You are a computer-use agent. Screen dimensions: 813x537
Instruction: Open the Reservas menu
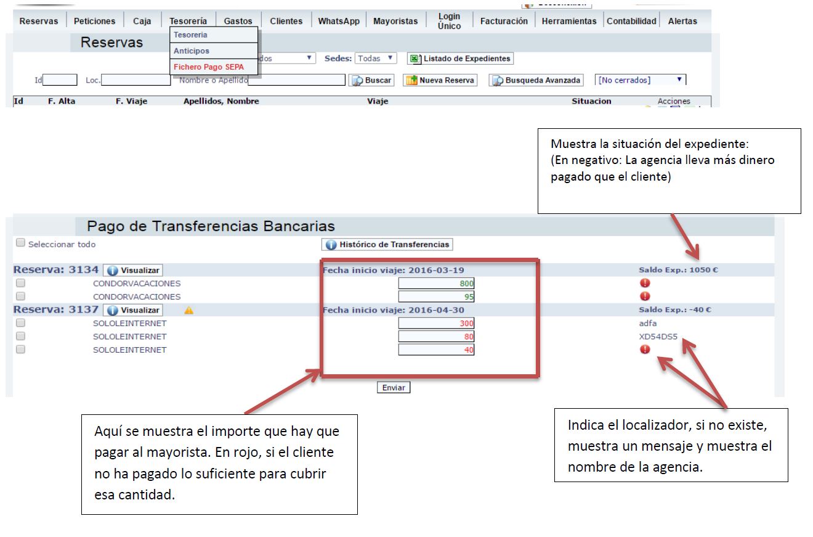coord(39,21)
